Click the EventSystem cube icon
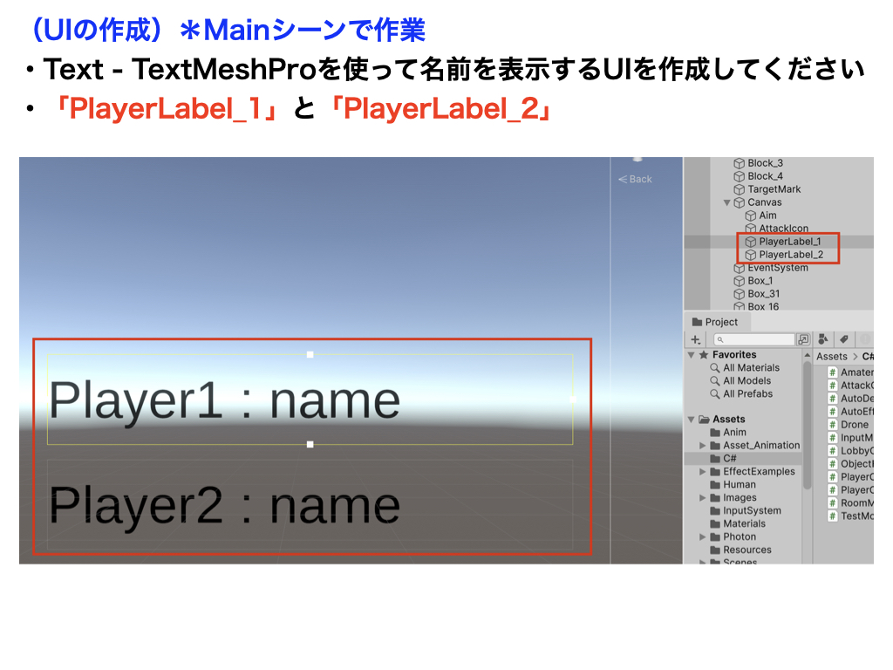893x670 pixels. pos(740,269)
